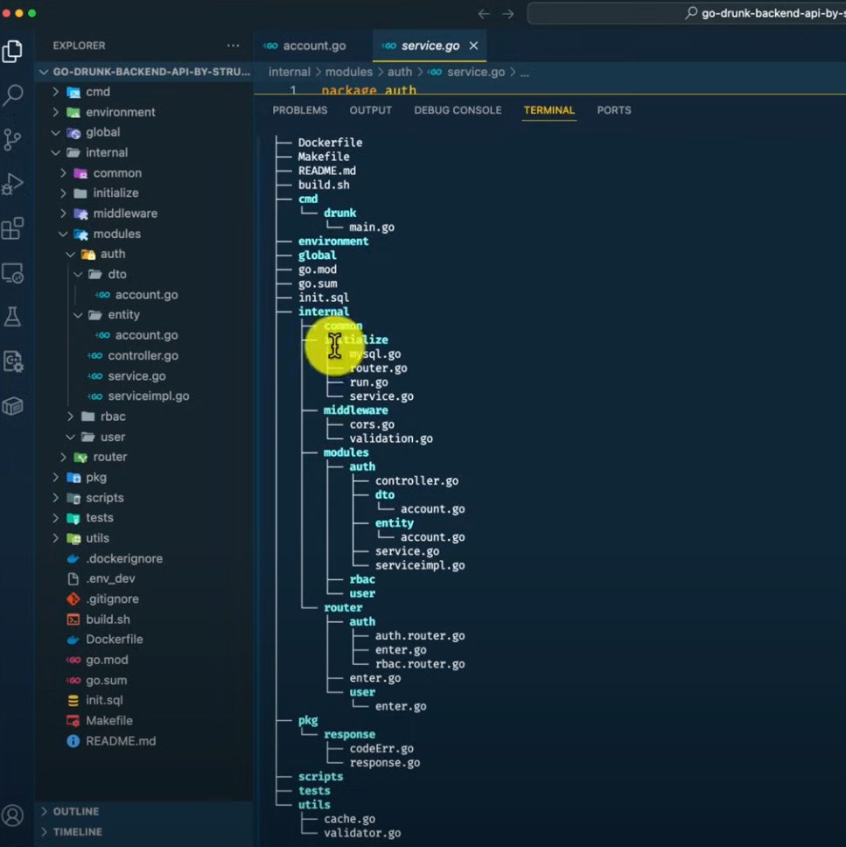Open the PORTS panel tab
Viewport: 846px width, 847px height.
pos(613,110)
